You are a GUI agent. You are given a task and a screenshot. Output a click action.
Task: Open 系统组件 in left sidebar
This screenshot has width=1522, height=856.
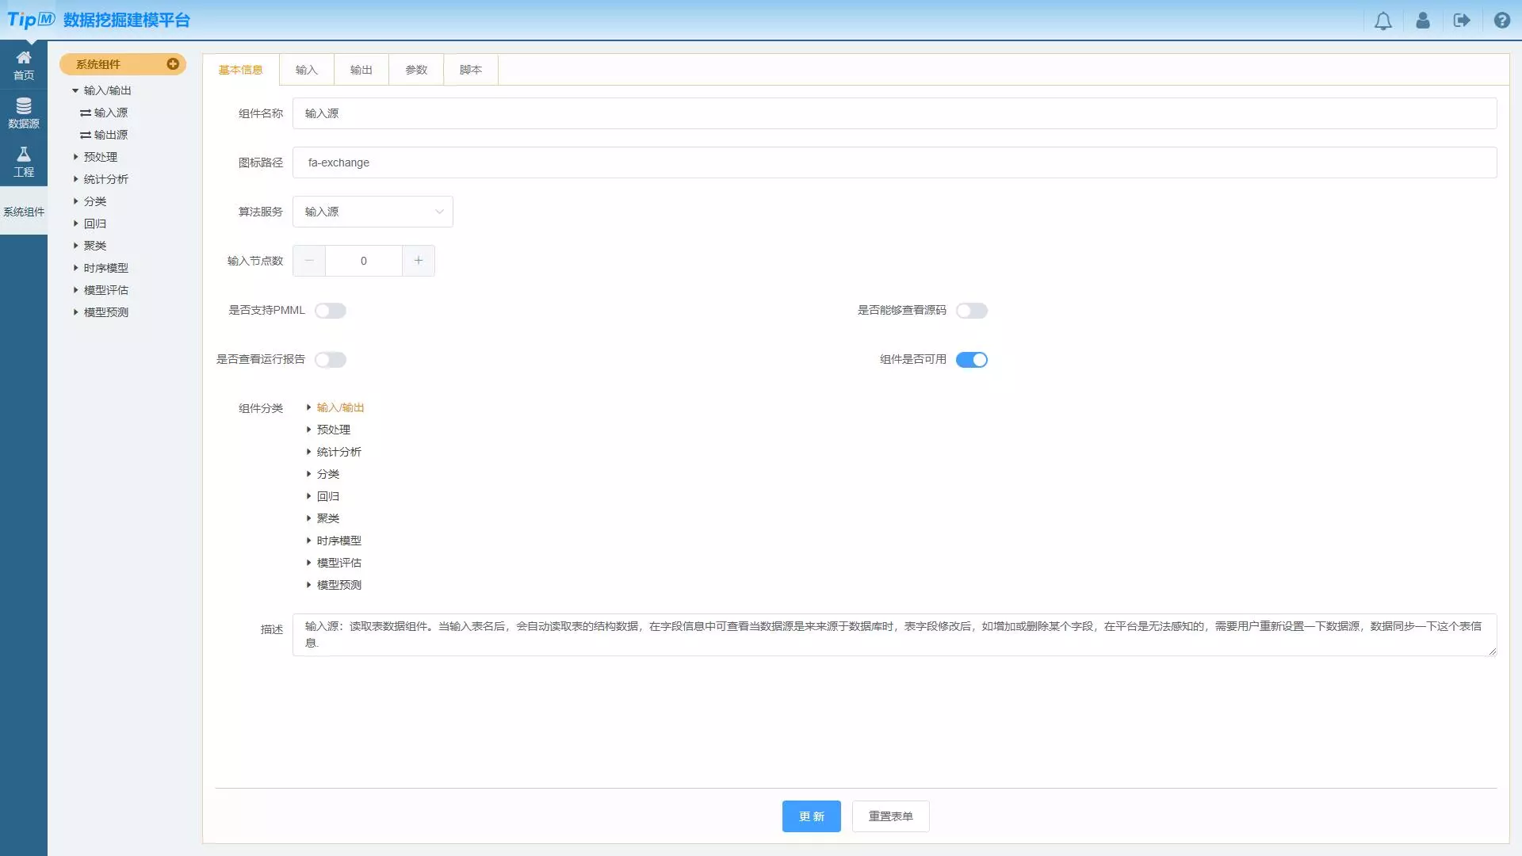point(24,212)
